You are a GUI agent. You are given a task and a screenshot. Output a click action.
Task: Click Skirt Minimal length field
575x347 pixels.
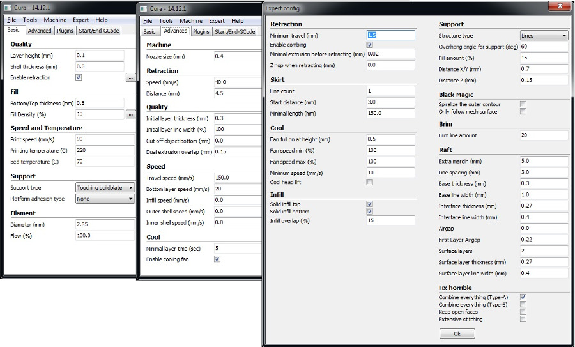[x=390, y=113]
